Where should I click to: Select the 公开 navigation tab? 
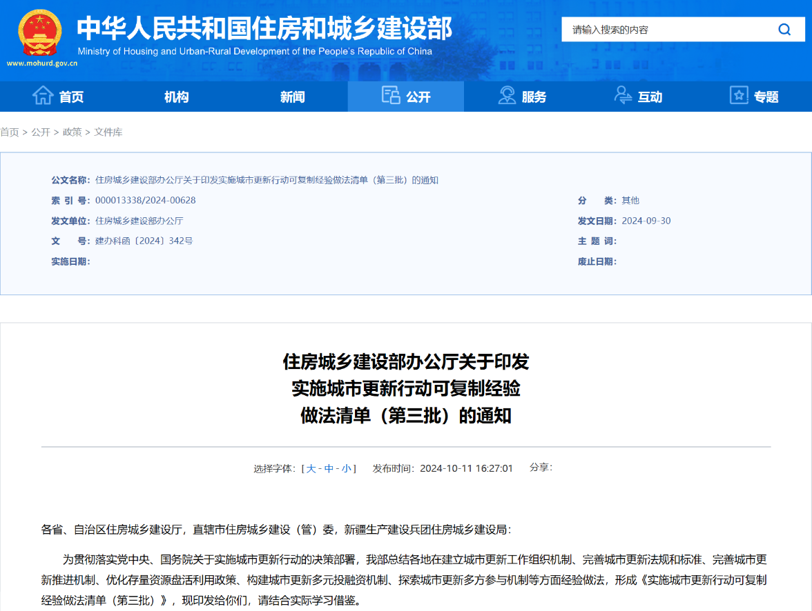pyautogui.click(x=418, y=97)
